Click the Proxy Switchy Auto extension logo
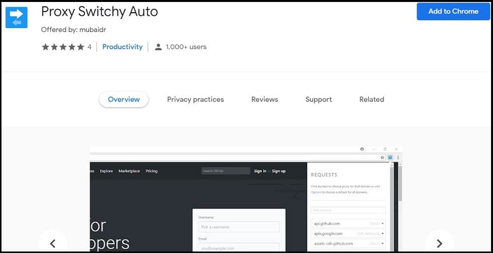493x253 pixels. coord(16,17)
